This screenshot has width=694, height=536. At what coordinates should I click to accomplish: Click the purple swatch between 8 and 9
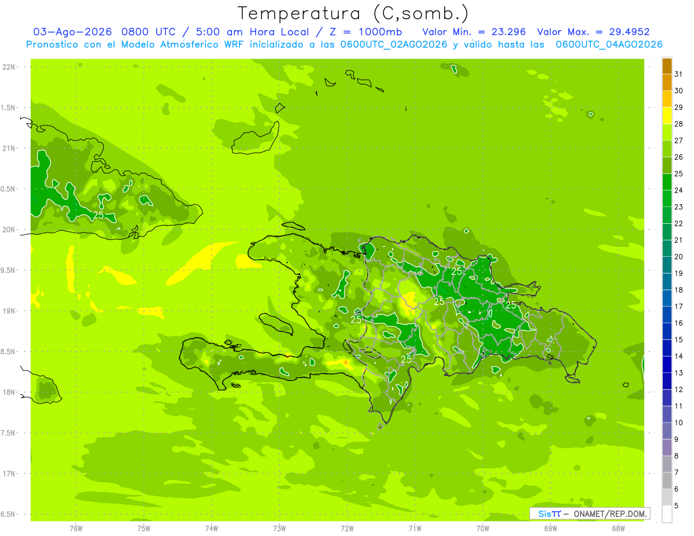[x=667, y=448]
